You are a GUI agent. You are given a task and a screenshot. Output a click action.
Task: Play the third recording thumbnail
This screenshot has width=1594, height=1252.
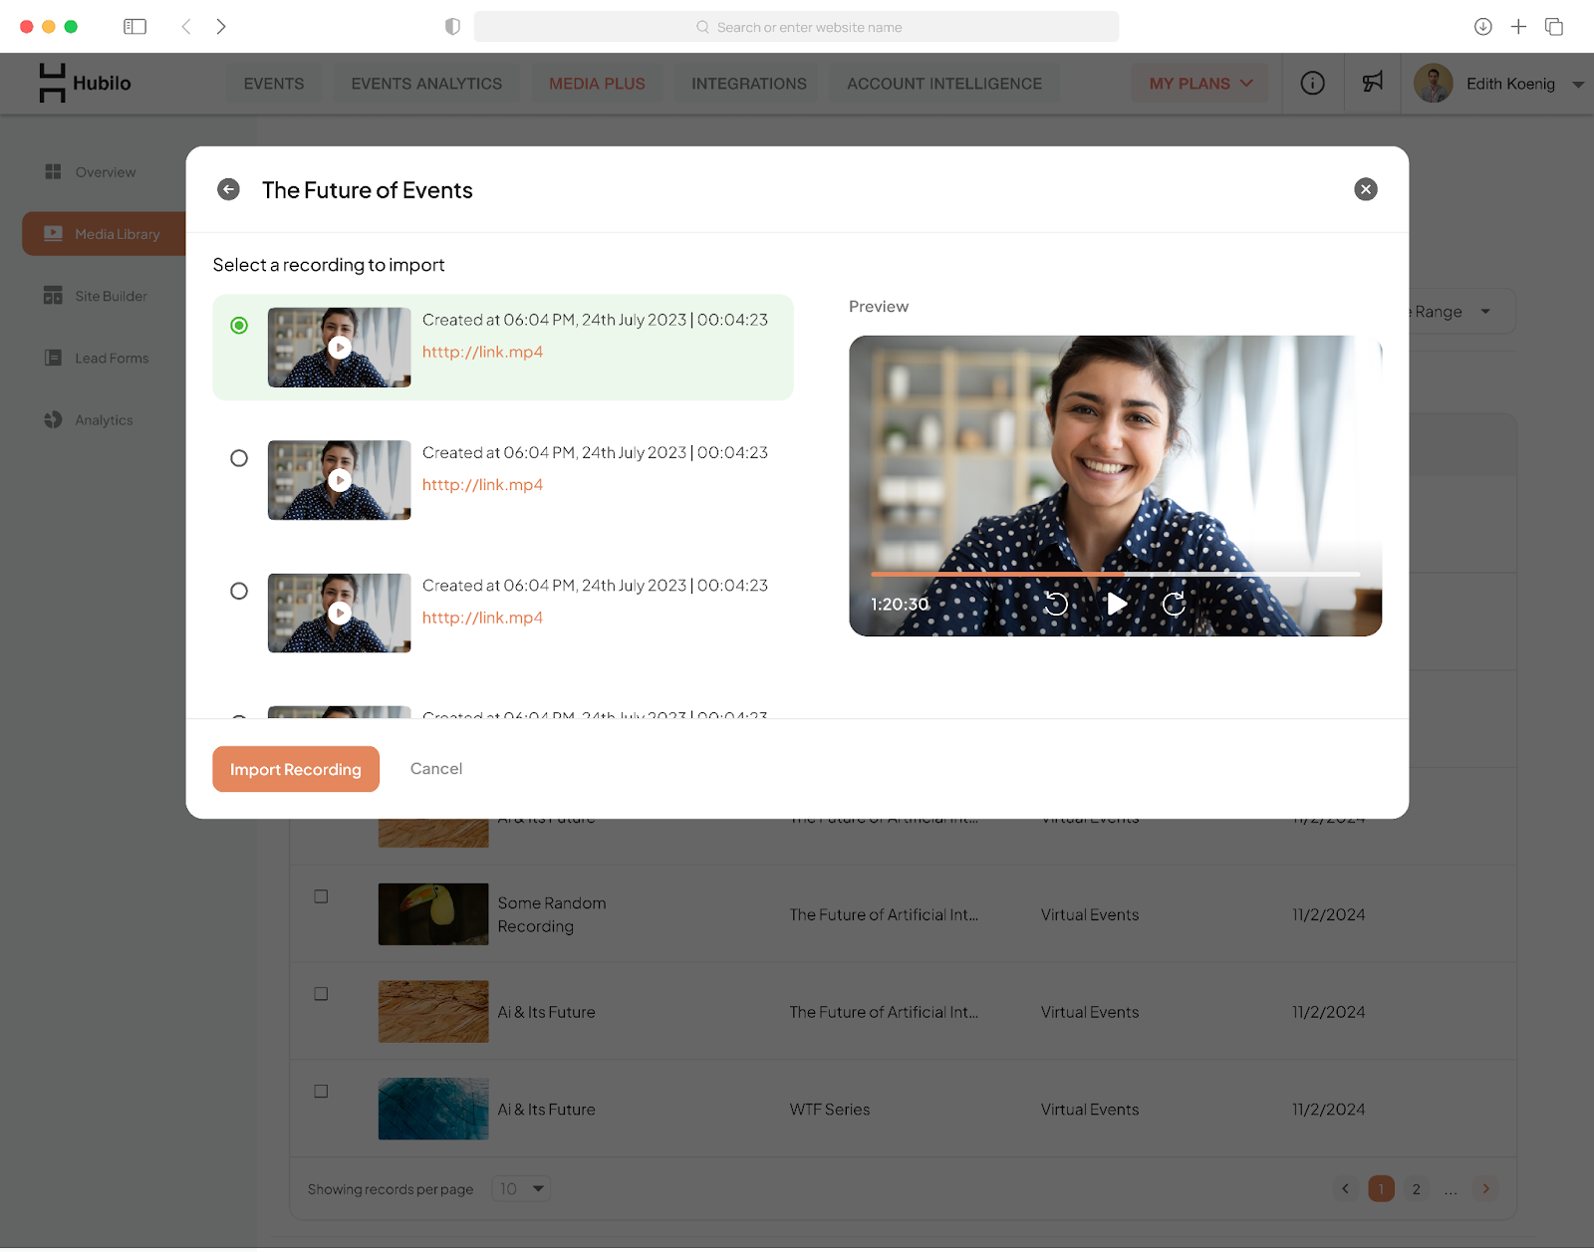(x=340, y=614)
